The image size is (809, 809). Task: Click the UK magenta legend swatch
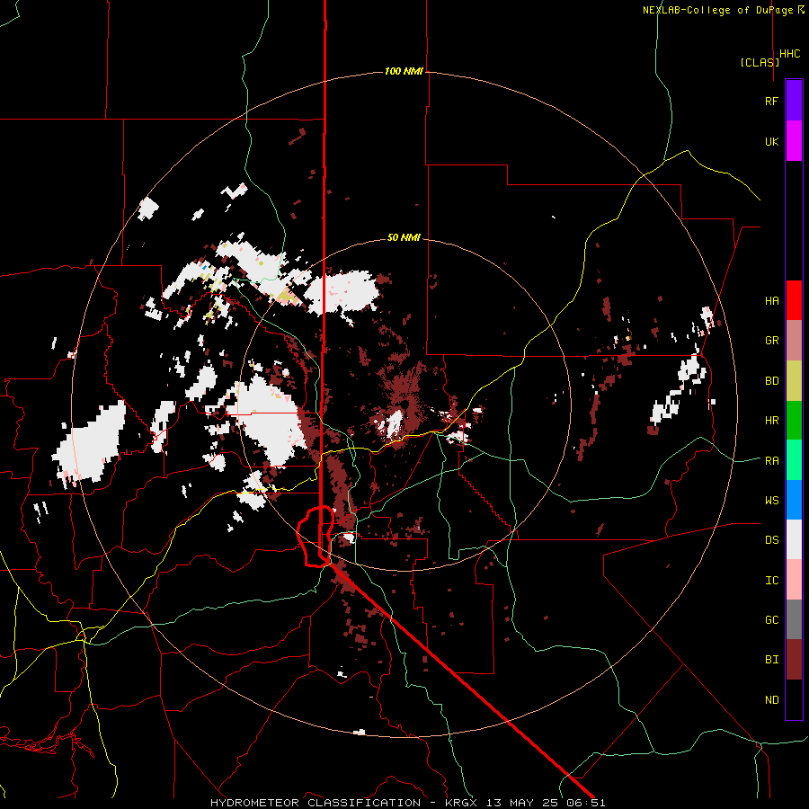(794, 141)
